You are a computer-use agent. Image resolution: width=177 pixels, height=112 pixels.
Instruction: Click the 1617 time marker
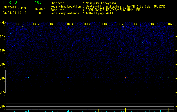(120, 24)
